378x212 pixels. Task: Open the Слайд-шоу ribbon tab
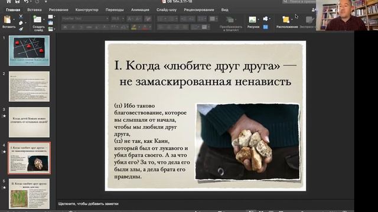pos(167,10)
